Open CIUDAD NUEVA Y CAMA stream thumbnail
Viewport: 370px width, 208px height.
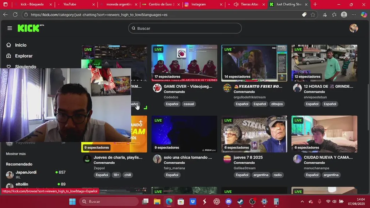[x=324, y=134]
